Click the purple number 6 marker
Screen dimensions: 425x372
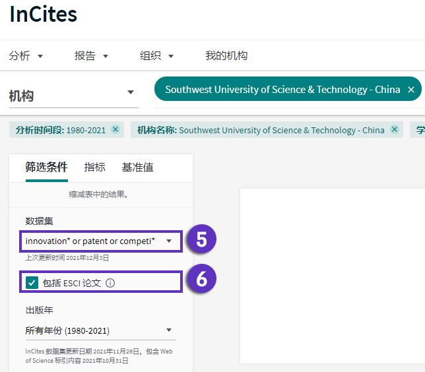click(201, 280)
